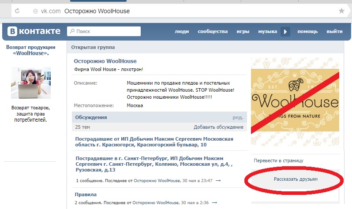Click the browser reload icon
This screenshot has width=352, height=209.
17,11
